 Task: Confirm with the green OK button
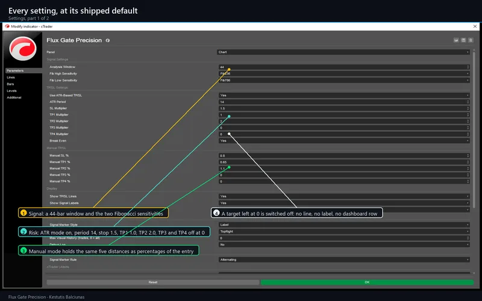[x=367, y=282]
